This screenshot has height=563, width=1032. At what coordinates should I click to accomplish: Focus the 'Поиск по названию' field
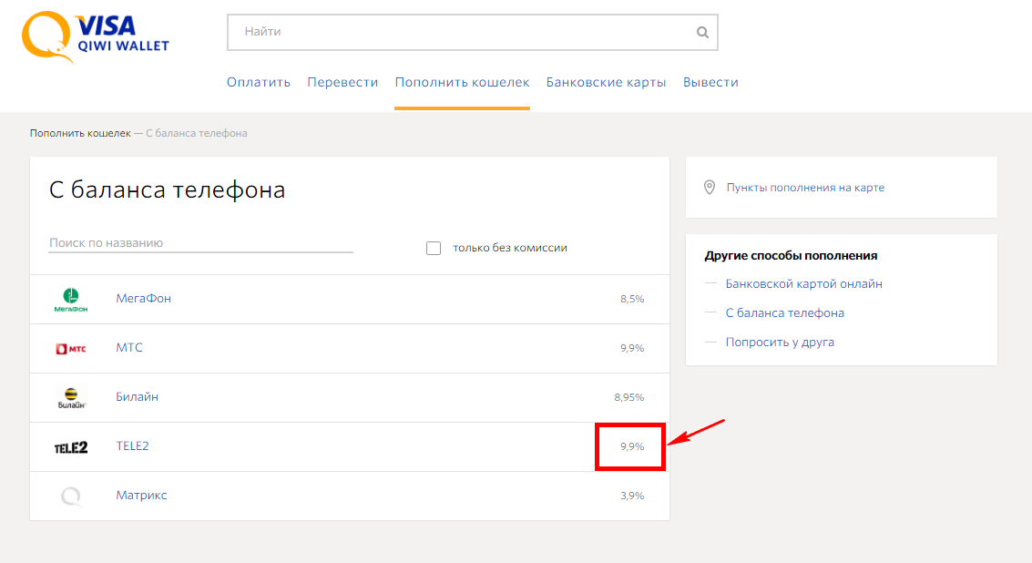(x=200, y=243)
